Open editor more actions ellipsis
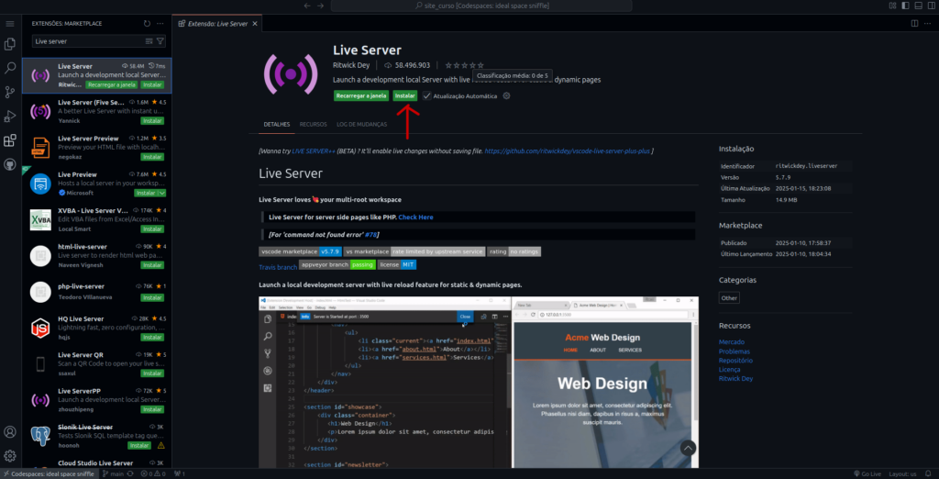The width and height of the screenshot is (939, 479). coord(928,23)
